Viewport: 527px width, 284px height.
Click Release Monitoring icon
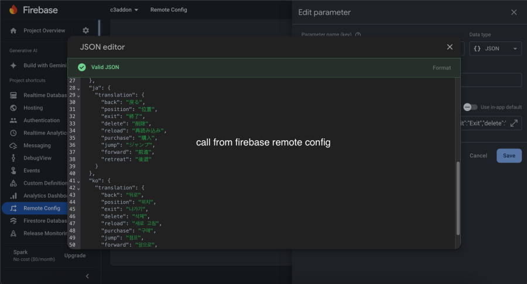13,233
